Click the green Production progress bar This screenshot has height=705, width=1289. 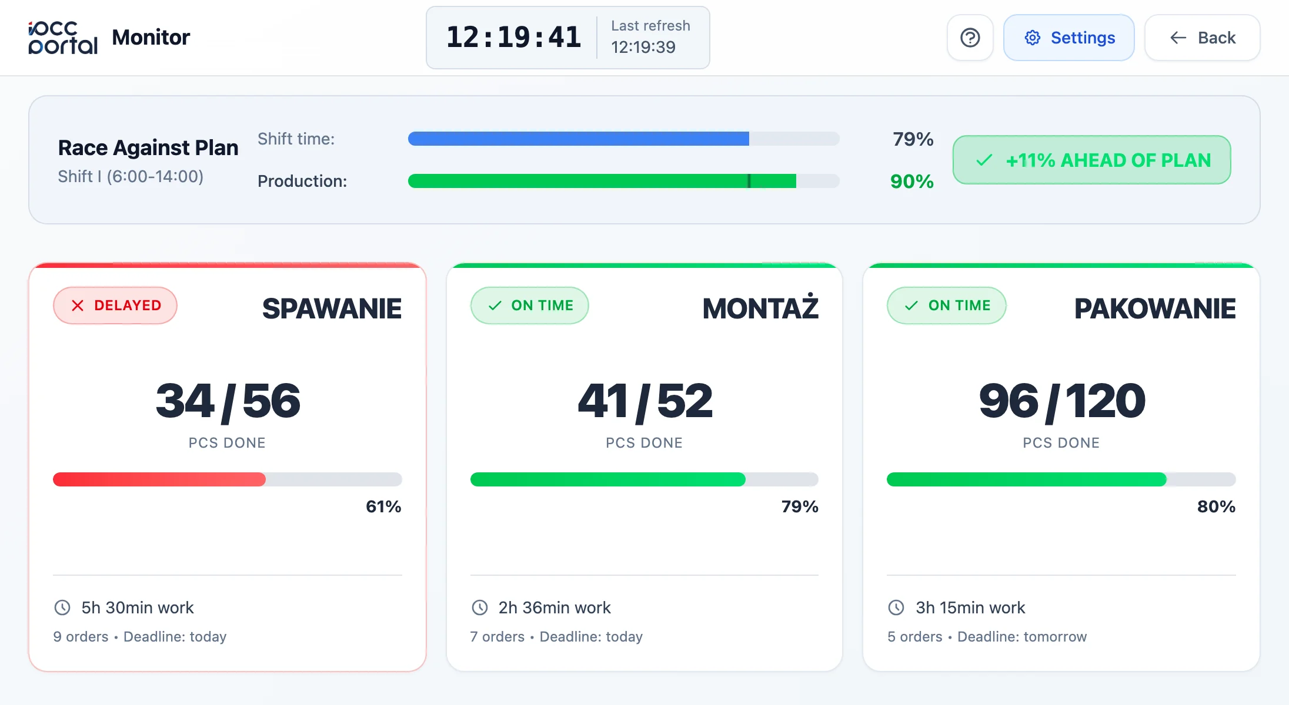(x=624, y=181)
